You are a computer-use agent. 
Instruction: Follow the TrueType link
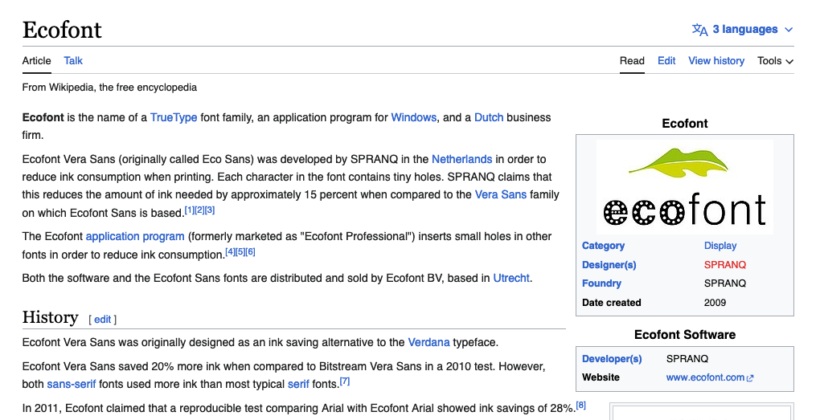tap(174, 117)
